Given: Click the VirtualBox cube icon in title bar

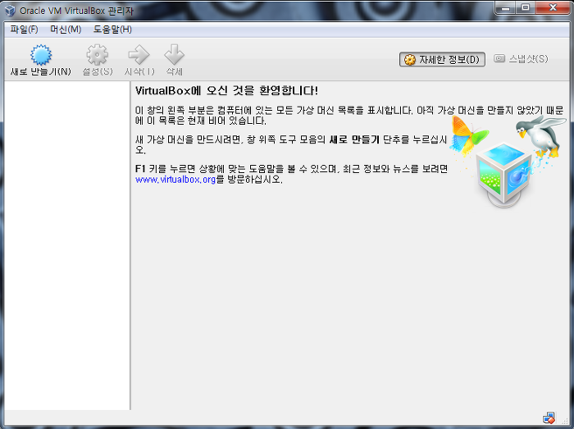Looking at the screenshot, I should (x=10, y=11).
